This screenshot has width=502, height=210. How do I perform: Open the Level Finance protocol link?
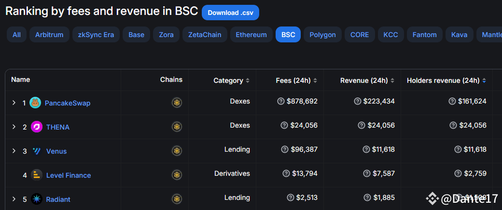click(69, 175)
